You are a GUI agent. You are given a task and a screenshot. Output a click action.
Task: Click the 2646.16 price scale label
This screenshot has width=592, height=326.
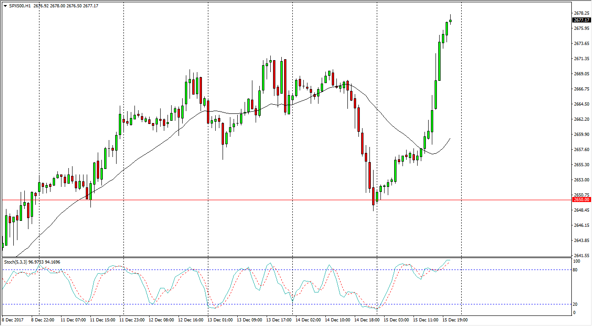pyautogui.click(x=581, y=225)
